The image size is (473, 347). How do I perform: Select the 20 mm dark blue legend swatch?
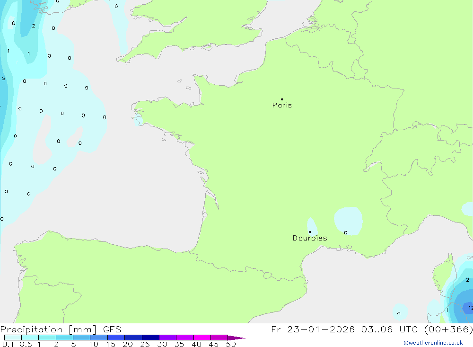[x=133, y=338]
